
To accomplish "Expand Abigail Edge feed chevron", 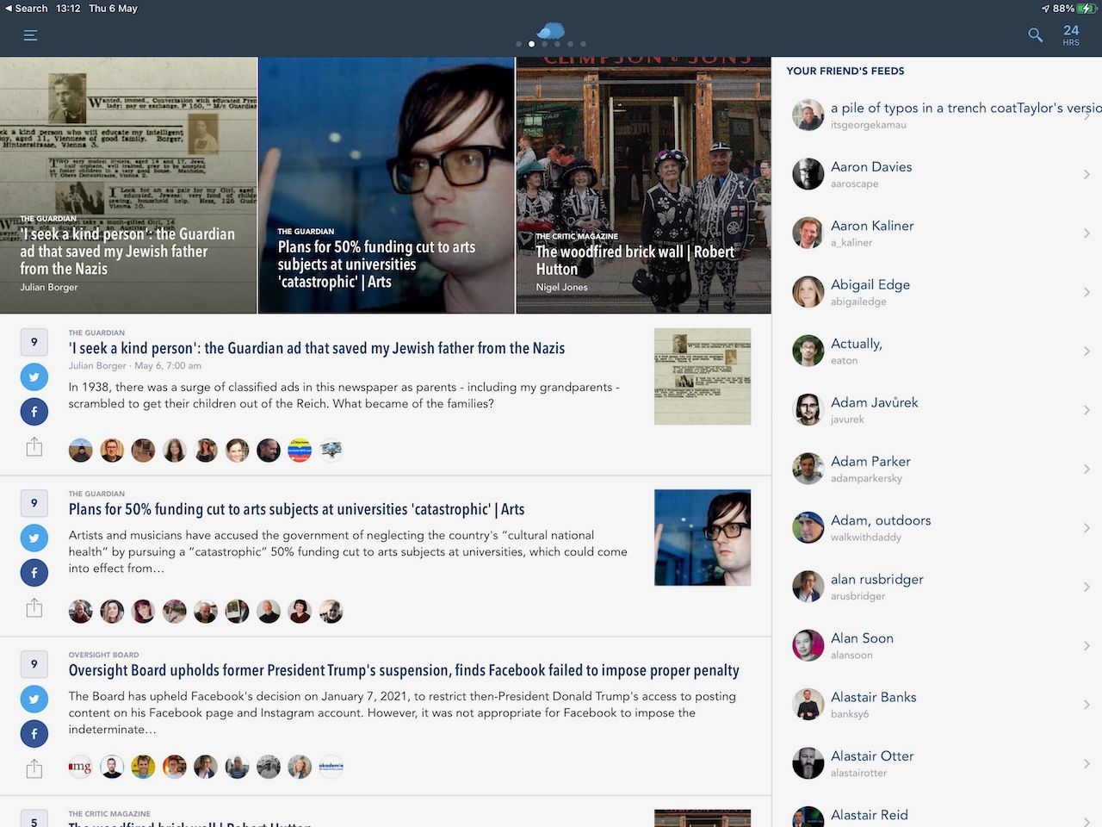I will pos(1087,293).
